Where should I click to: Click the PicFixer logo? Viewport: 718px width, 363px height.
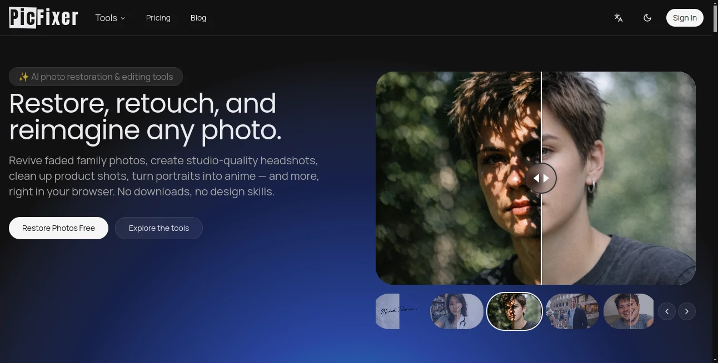(43, 18)
